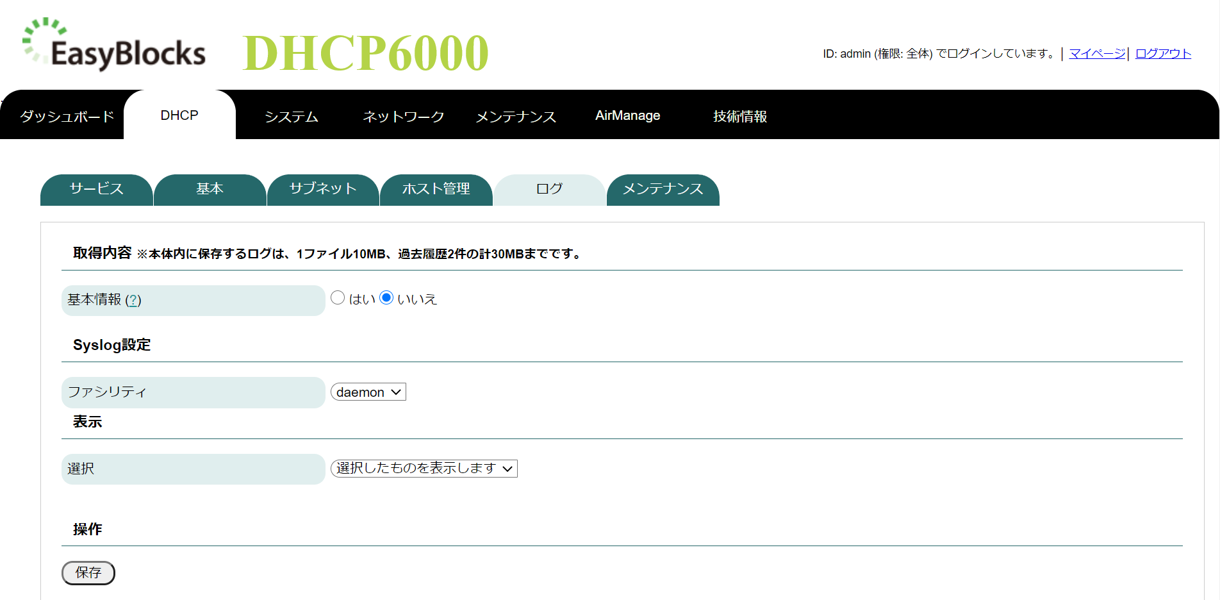Select いいえ for 基本情報
This screenshot has width=1220, height=600.
click(386, 297)
